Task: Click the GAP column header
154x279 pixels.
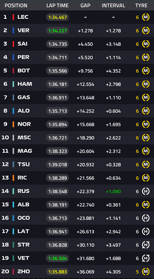Action: [85, 6]
